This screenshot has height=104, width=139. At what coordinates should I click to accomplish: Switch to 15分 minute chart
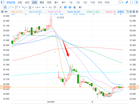tap(93, 3)
